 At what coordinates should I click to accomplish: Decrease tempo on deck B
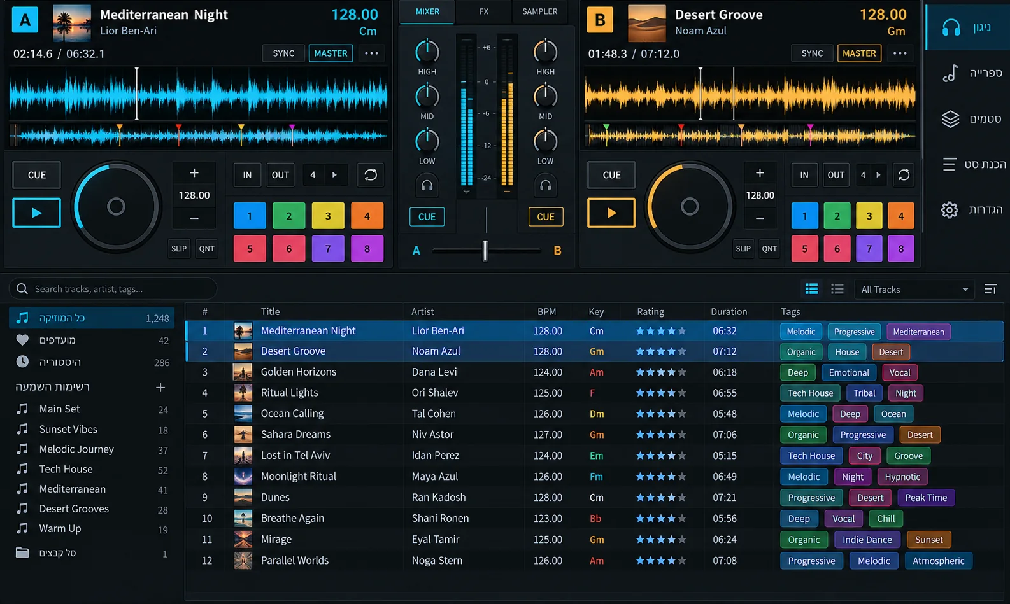(760, 218)
